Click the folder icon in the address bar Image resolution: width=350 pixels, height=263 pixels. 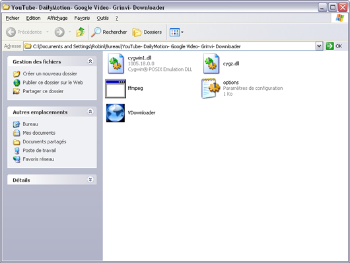28,46
